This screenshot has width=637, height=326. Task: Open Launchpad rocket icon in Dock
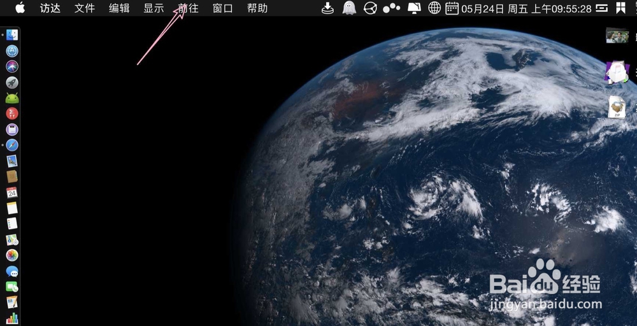pyautogui.click(x=12, y=82)
